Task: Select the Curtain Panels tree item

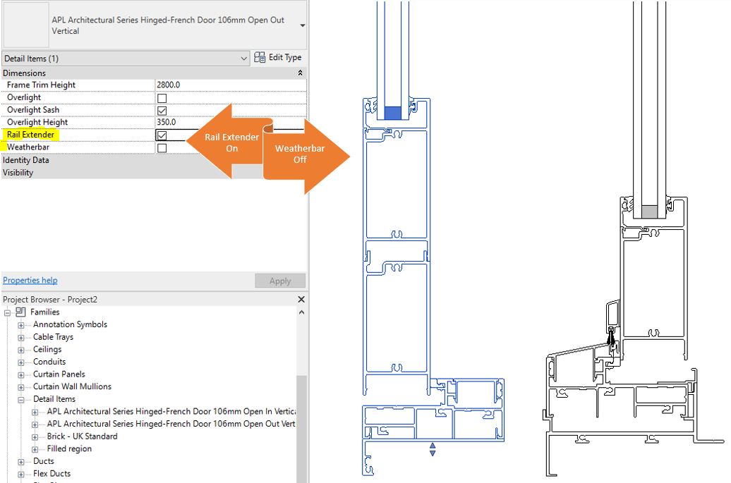Action: click(59, 374)
